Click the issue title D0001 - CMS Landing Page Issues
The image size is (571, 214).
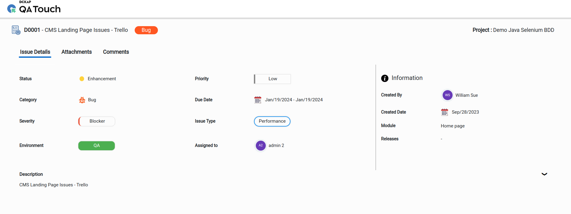coord(76,30)
